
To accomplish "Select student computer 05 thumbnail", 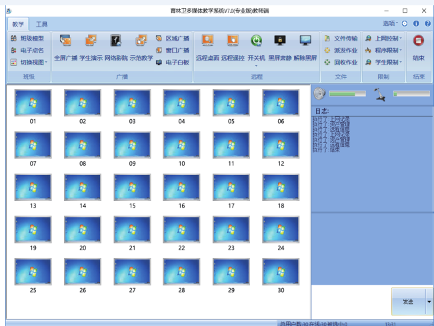I will (231, 102).
